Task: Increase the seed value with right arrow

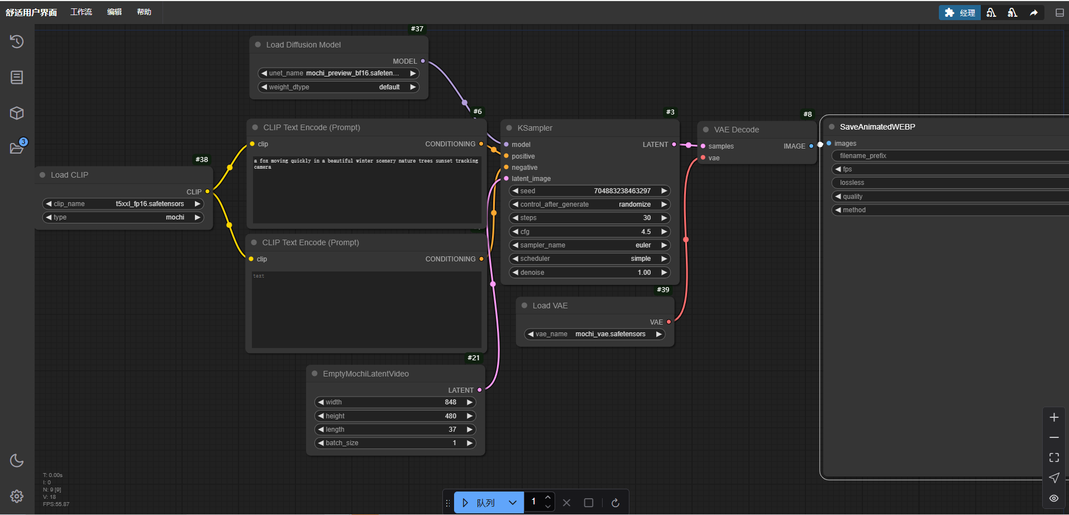Action: point(664,191)
